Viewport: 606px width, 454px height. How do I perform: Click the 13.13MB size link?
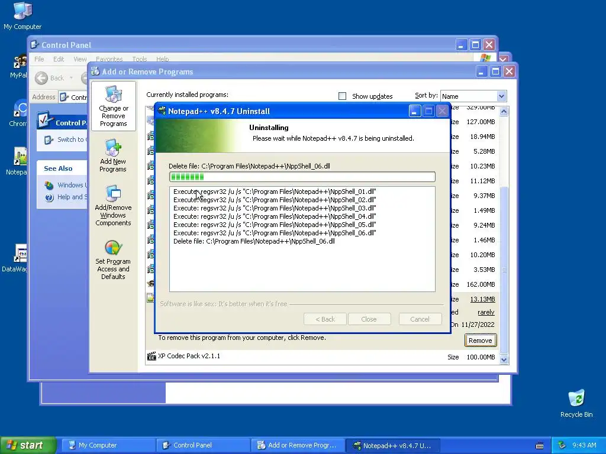coord(482,299)
